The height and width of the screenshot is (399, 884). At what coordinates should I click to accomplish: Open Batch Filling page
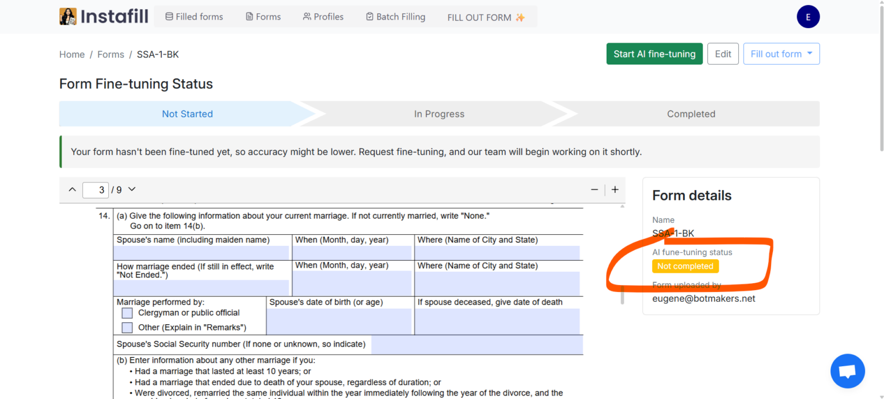tap(395, 17)
